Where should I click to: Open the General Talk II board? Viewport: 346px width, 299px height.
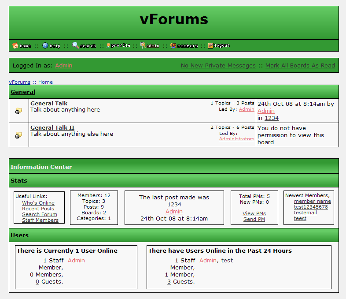click(52, 128)
